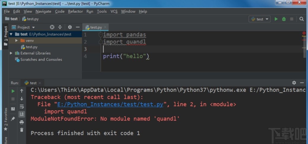
Task: Open Run panel settings gear
Action: tap(294, 83)
